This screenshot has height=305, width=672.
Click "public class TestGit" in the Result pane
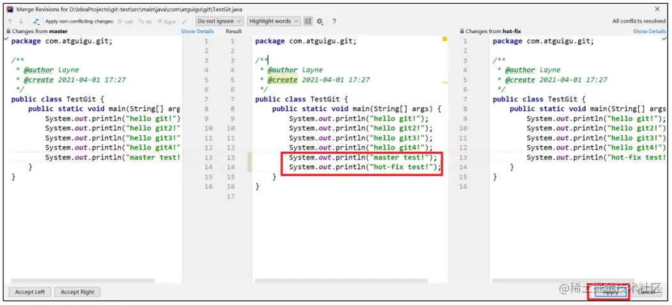pos(302,100)
